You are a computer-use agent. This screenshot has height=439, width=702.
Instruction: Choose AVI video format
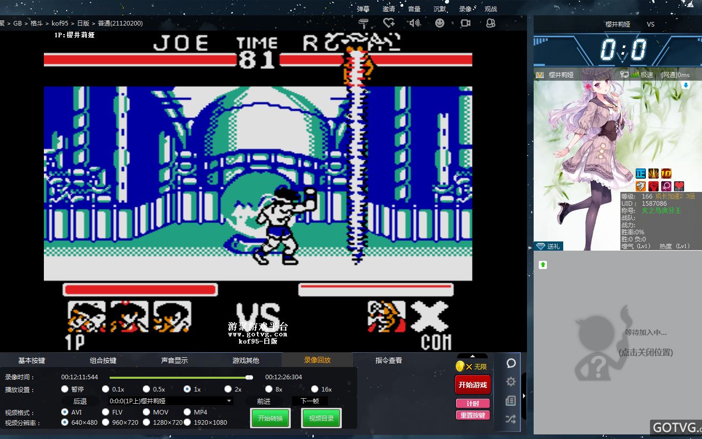[x=65, y=412]
